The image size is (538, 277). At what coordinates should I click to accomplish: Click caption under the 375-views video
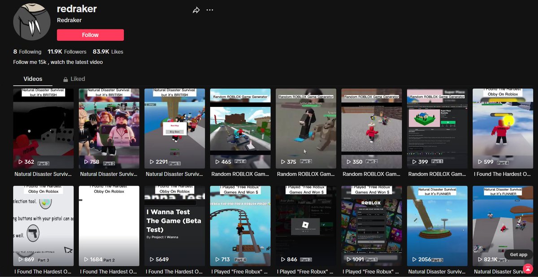(x=306, y=174)
